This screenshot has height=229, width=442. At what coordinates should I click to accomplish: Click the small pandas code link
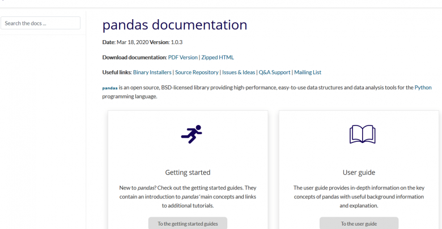pos(110,88)
